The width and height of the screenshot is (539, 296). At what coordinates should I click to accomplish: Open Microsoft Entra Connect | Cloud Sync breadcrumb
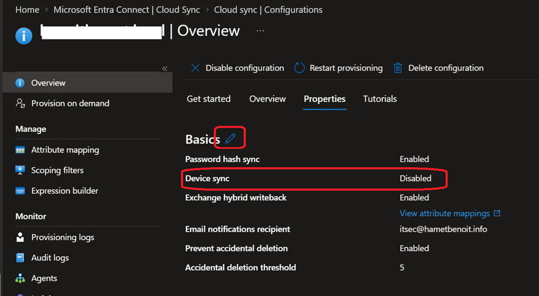coord(126,9)
